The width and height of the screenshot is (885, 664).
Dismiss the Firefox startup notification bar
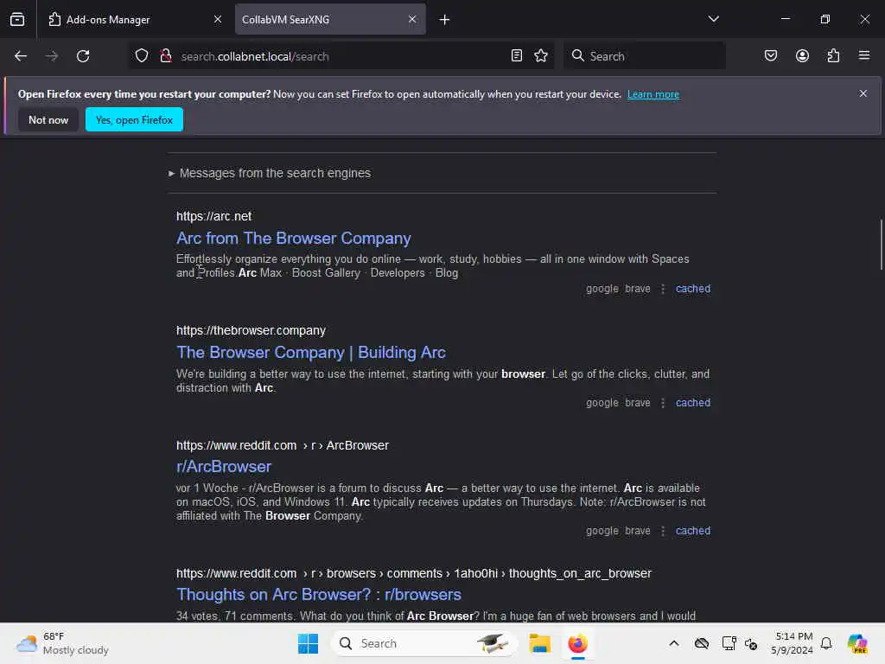[x=863, y=93]
